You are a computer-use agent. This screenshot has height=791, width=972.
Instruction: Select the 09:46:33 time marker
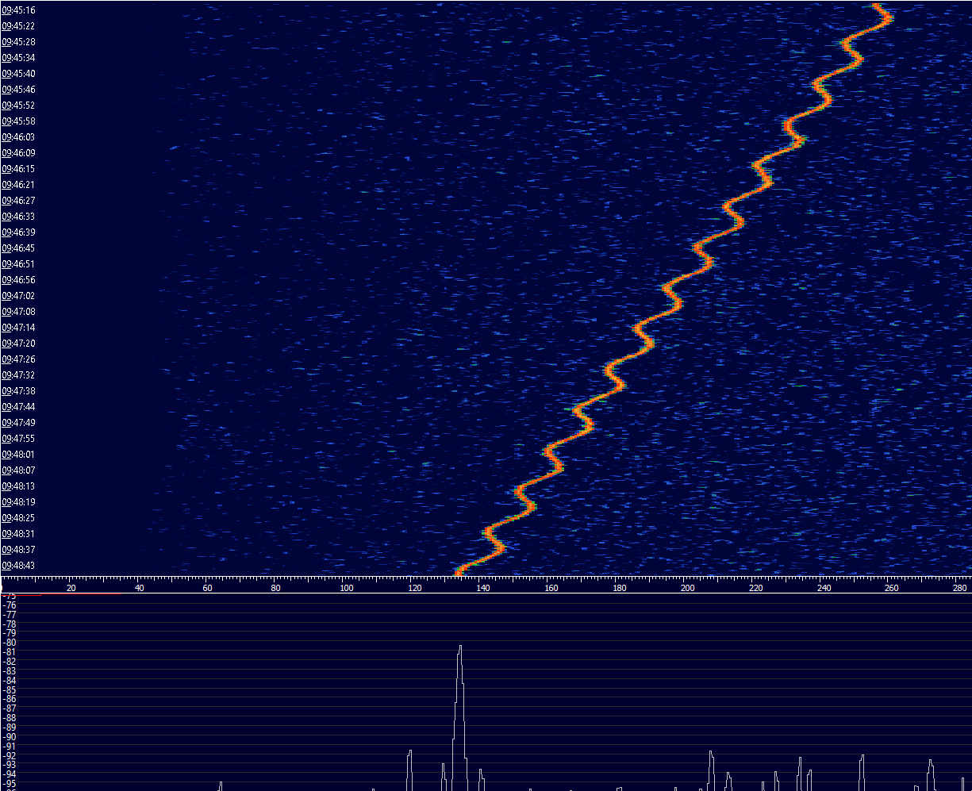[x=18, y=217]
